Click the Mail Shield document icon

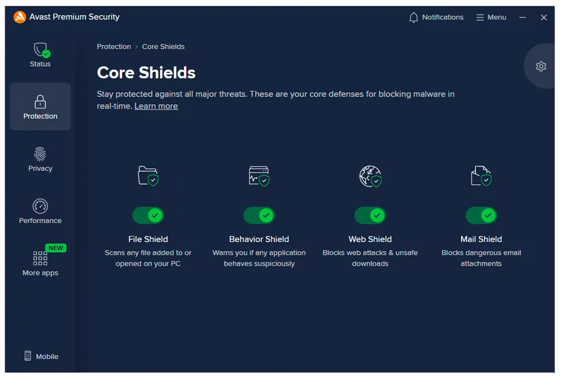(x=481, y=176)
